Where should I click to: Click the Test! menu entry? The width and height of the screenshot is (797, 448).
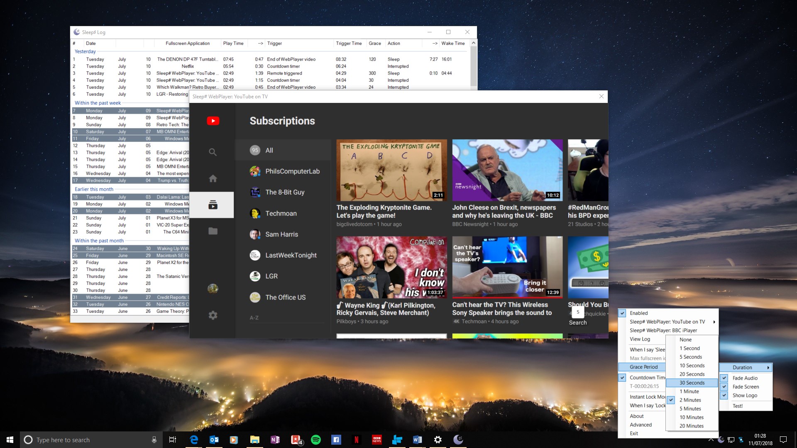coord(738,406)
